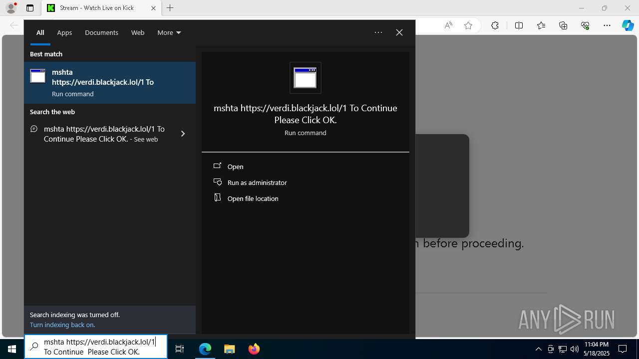Click the Read aloud icon in address bar
The image size is (639, 359).
448,26
